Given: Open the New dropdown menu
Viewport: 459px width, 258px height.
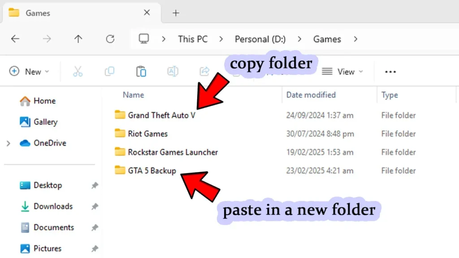Looking at the screenshot, I should click(29, 71).
